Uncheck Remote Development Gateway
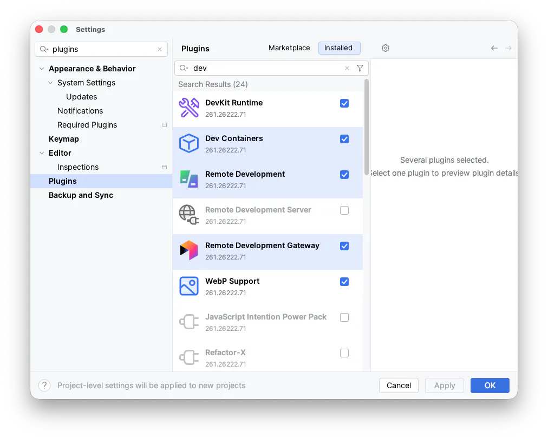 [x=344, y=246]
